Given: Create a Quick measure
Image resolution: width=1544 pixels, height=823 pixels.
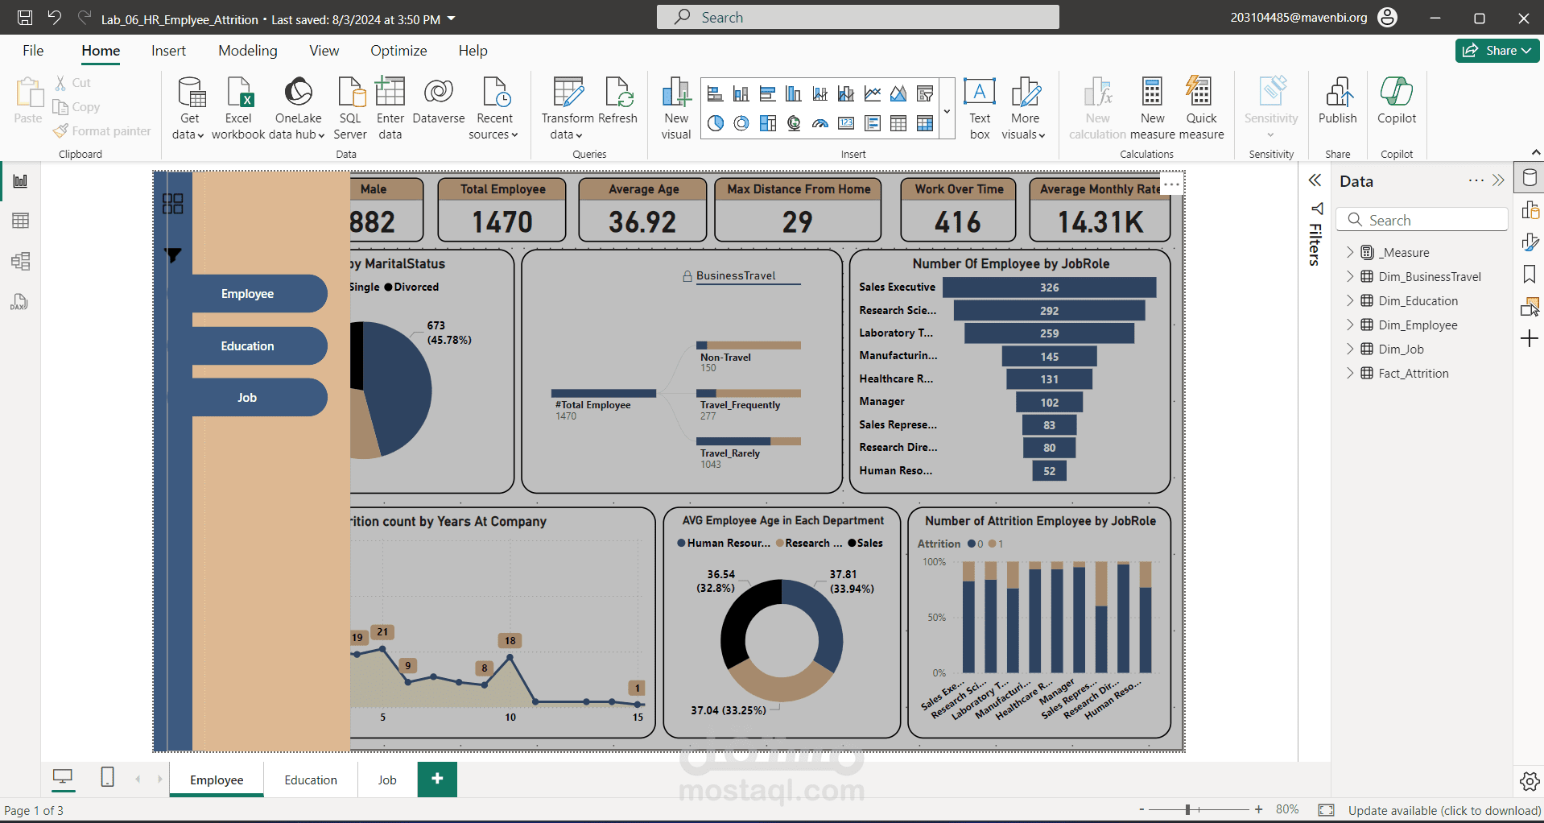Looking at the screenshot, I should tap(1201, 109).
